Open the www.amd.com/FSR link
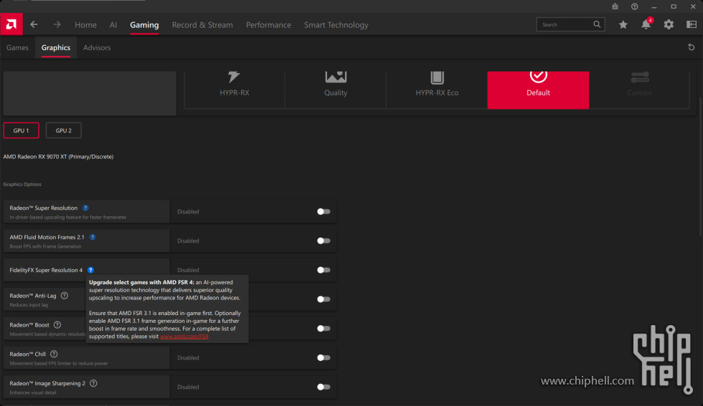703x406 pixels. (x=184, y=337)
